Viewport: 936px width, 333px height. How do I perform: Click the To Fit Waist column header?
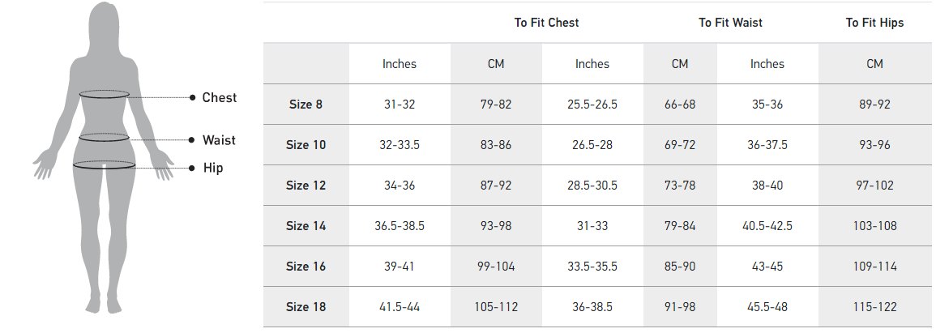pyautogui.click(x=730, y=23)
